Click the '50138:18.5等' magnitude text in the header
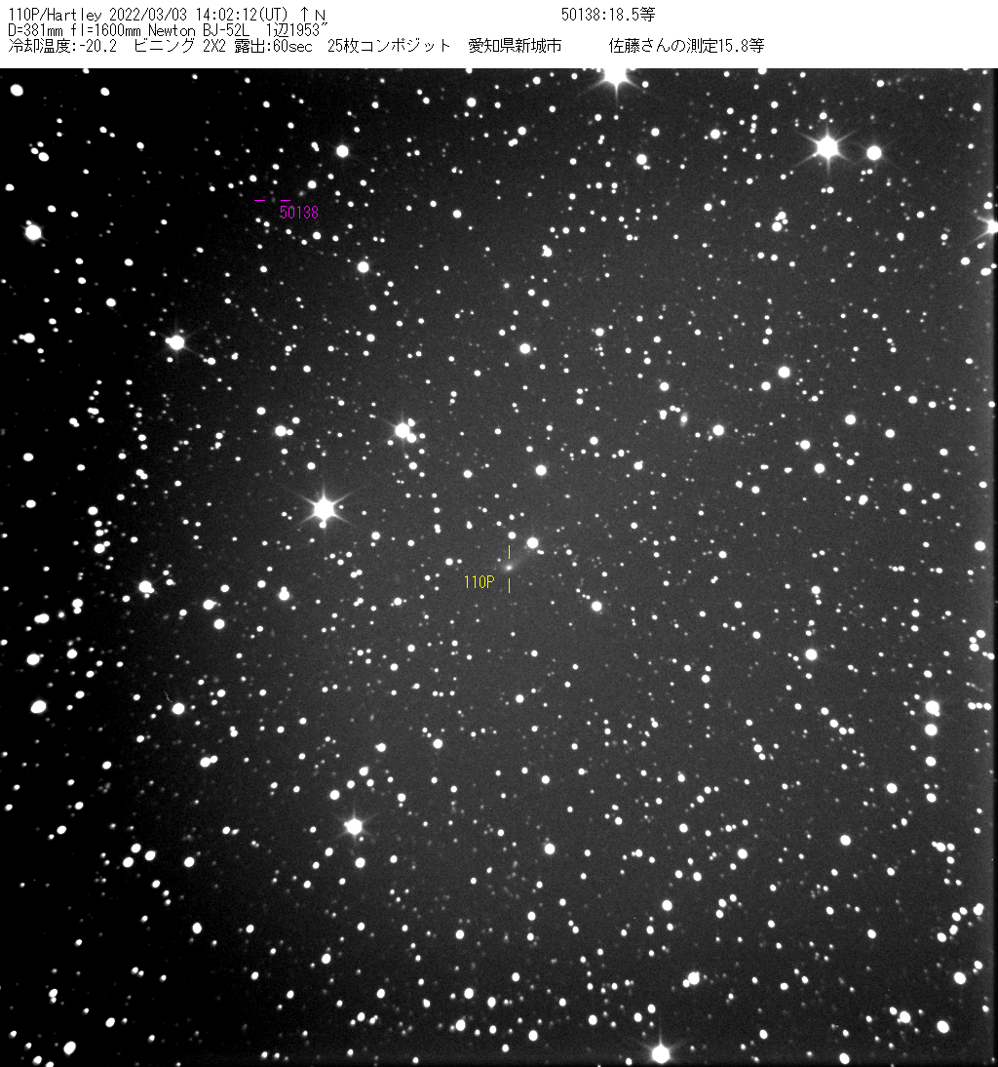Image resolution: width=998 pixels, height=1067 pixels. coord(608,15)
